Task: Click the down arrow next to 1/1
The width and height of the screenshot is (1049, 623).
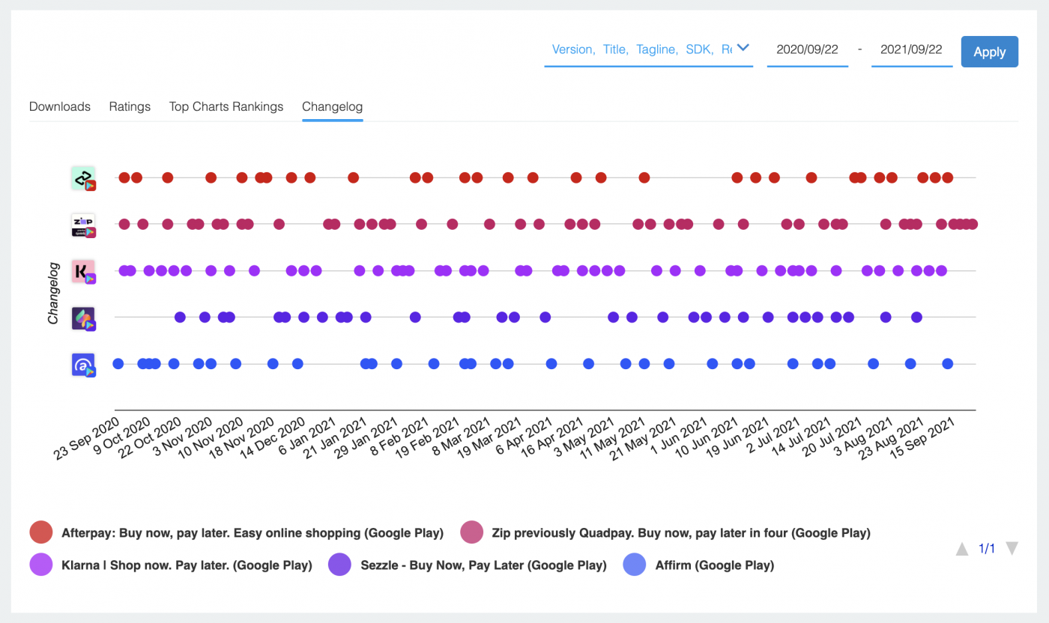Action: (x=1012, y=548)
